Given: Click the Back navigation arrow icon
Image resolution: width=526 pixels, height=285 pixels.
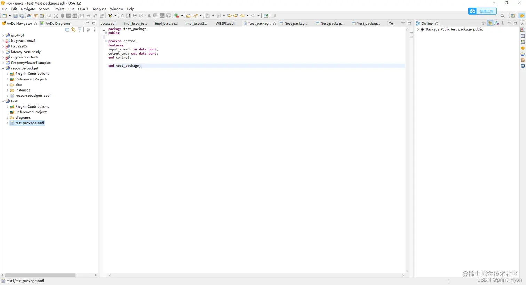Looking at the screenshot, I should (x=242, y=16).
